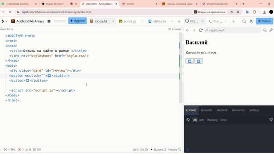Open a new browser tab

pyautogui.click(x=244, y=4)
